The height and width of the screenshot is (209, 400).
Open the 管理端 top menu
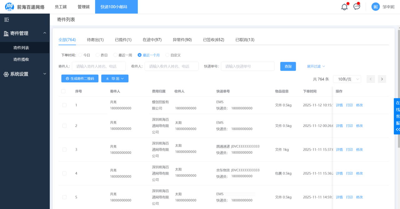point(83,7)
